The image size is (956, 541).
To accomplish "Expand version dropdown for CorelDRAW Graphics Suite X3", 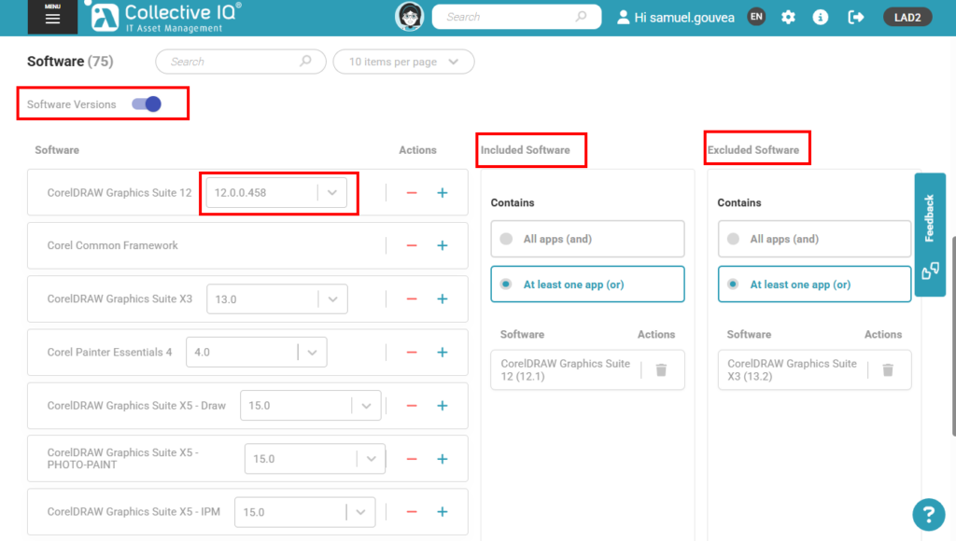I will 334,299.
